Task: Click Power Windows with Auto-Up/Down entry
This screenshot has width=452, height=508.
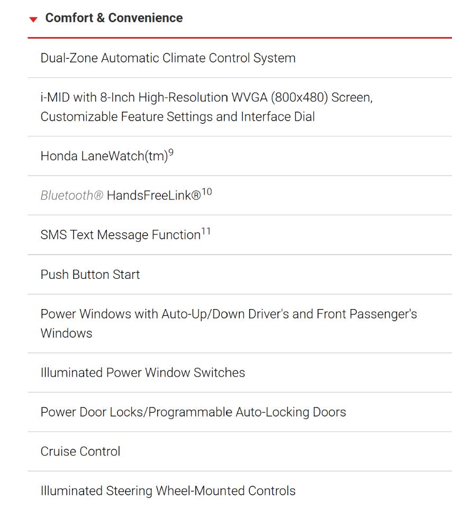Action: [229, 314]
